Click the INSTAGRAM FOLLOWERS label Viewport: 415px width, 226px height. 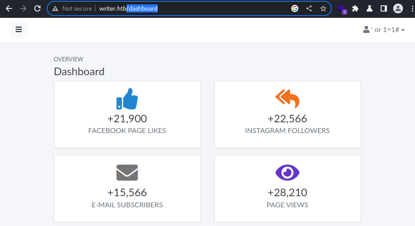288,131
